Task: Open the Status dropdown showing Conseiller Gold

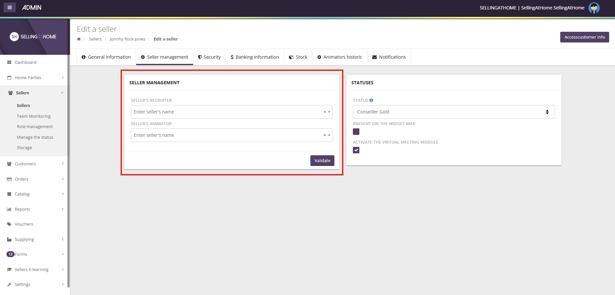Action: click(x=453, y=112)
